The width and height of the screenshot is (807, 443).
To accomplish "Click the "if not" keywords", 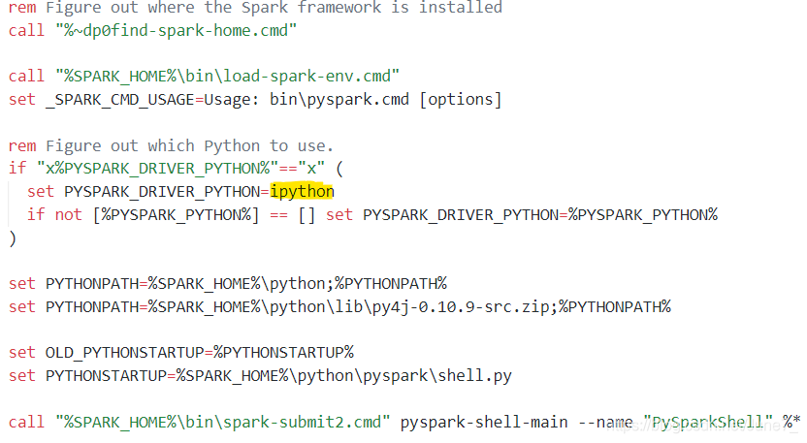I will [54, 215].
